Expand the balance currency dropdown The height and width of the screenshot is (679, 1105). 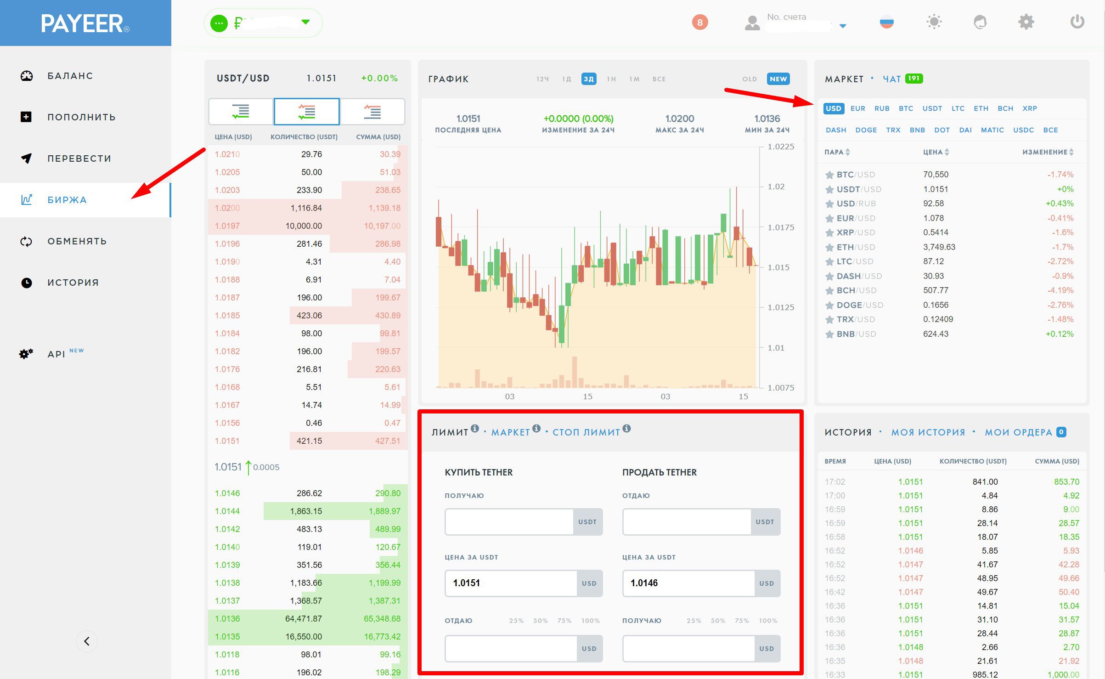(x=305, y=22)
